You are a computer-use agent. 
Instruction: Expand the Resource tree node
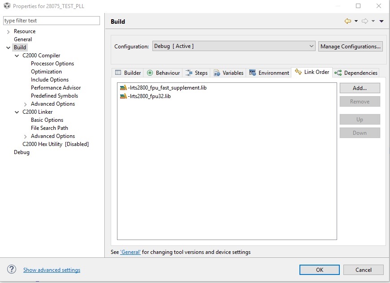coord(9,31)
